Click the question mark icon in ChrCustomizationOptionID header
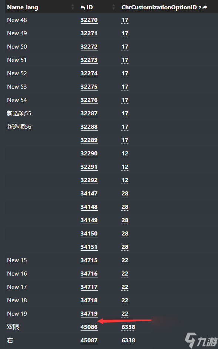Image resolution: width=218 pixels, height=349 pixels. click(x=200, y=7)
